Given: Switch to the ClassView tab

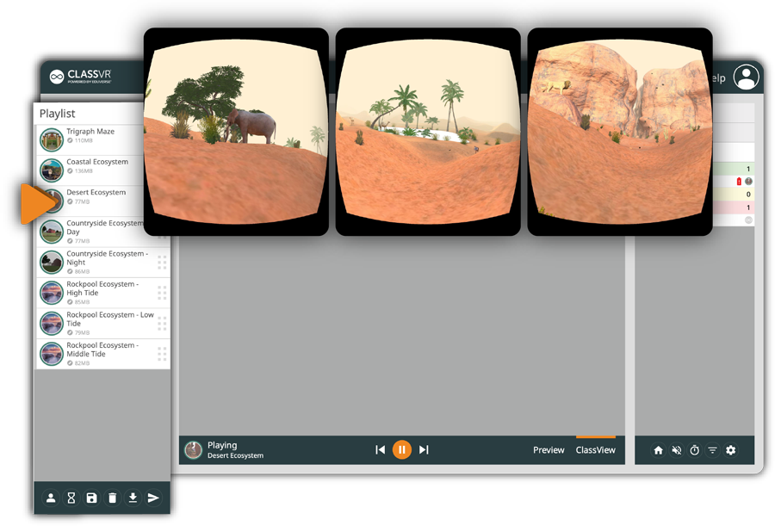Looking at the screenshot, I should [x=596, y=450].
